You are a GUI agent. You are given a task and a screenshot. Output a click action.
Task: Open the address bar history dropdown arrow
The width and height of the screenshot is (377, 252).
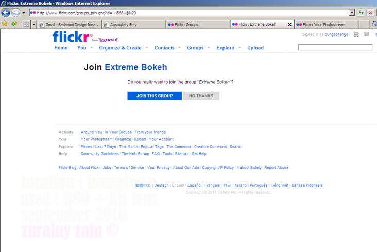(352, 13)
